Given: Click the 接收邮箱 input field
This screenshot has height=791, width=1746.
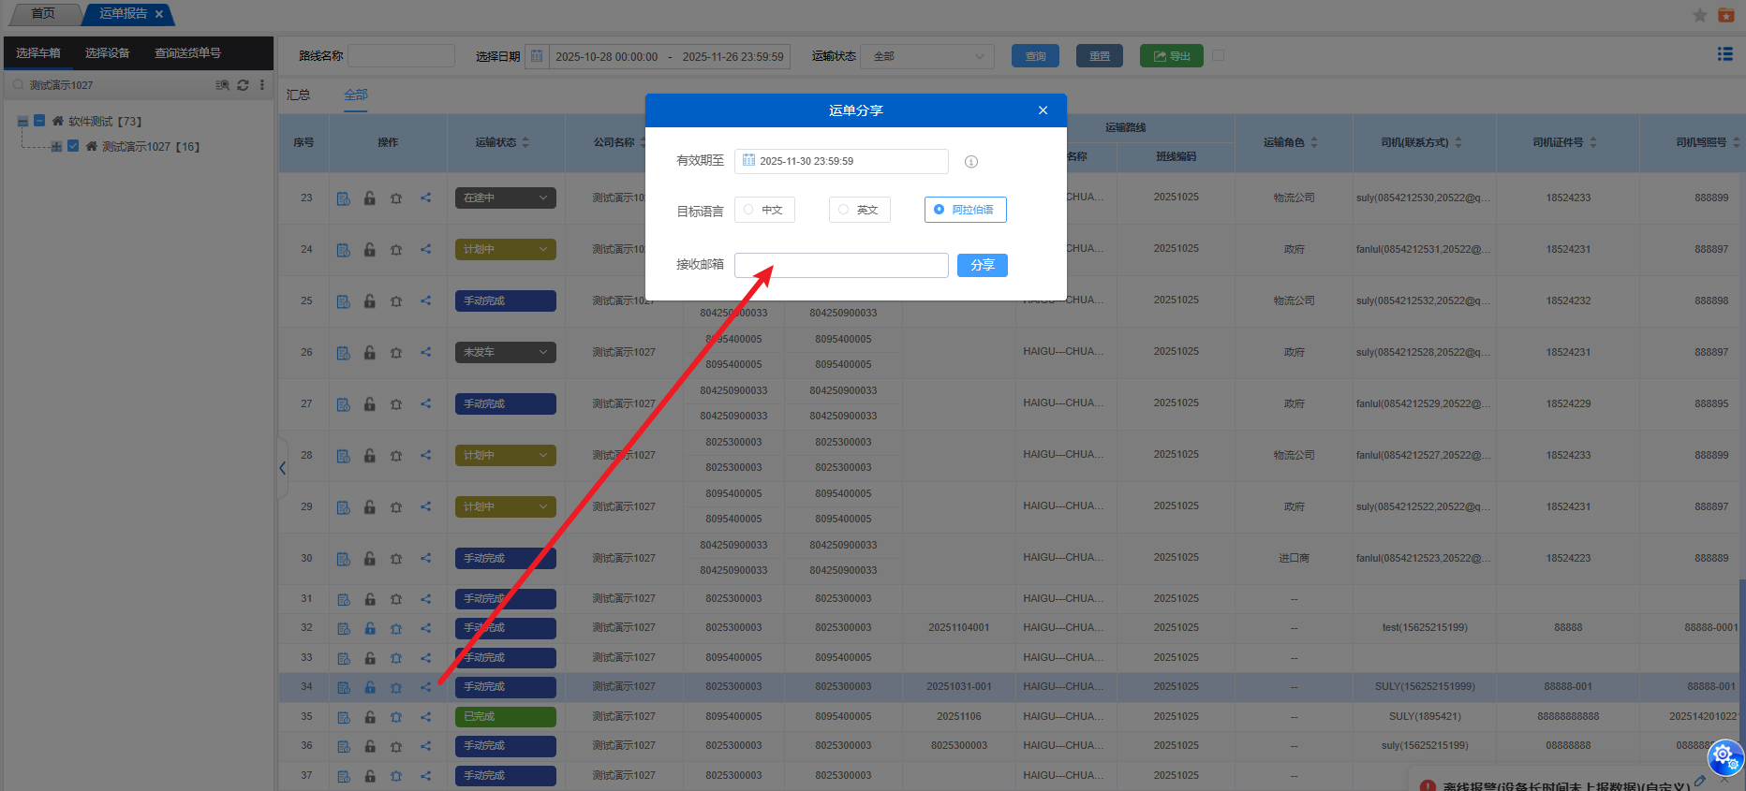Looking at the screenshot, I should 841,266.
